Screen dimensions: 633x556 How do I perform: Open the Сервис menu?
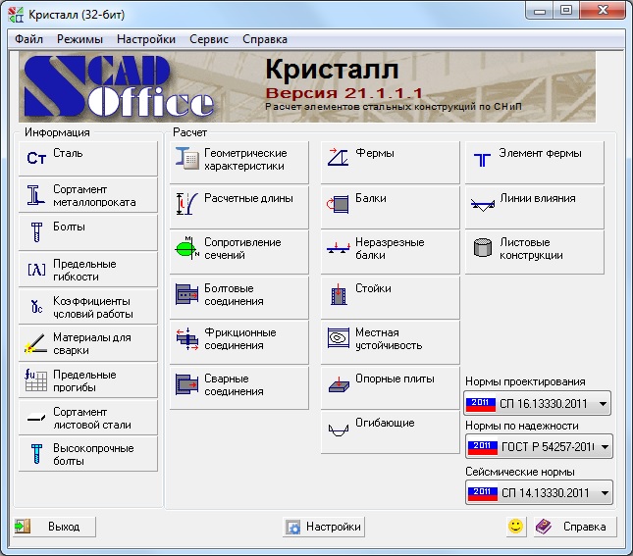click(x=209, y=39)
